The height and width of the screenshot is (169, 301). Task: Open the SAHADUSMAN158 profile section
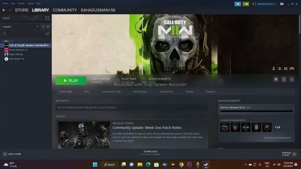click(98, 10)
